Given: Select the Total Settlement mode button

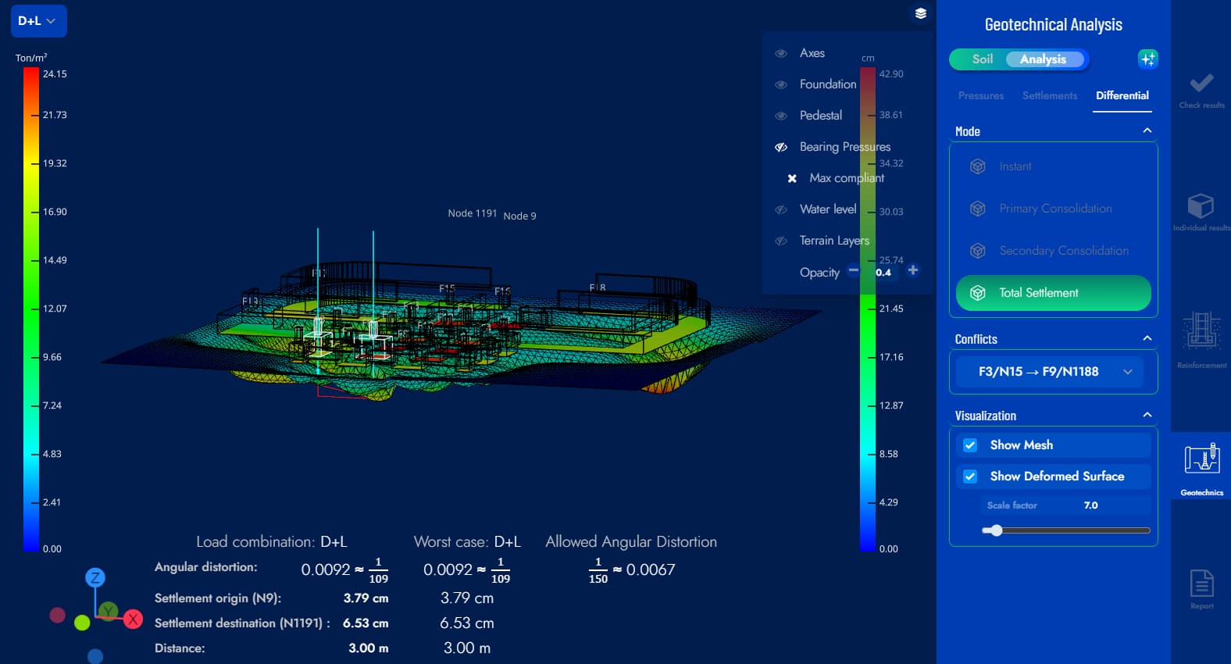Looking at the screenshot, I should [1053, 293].
